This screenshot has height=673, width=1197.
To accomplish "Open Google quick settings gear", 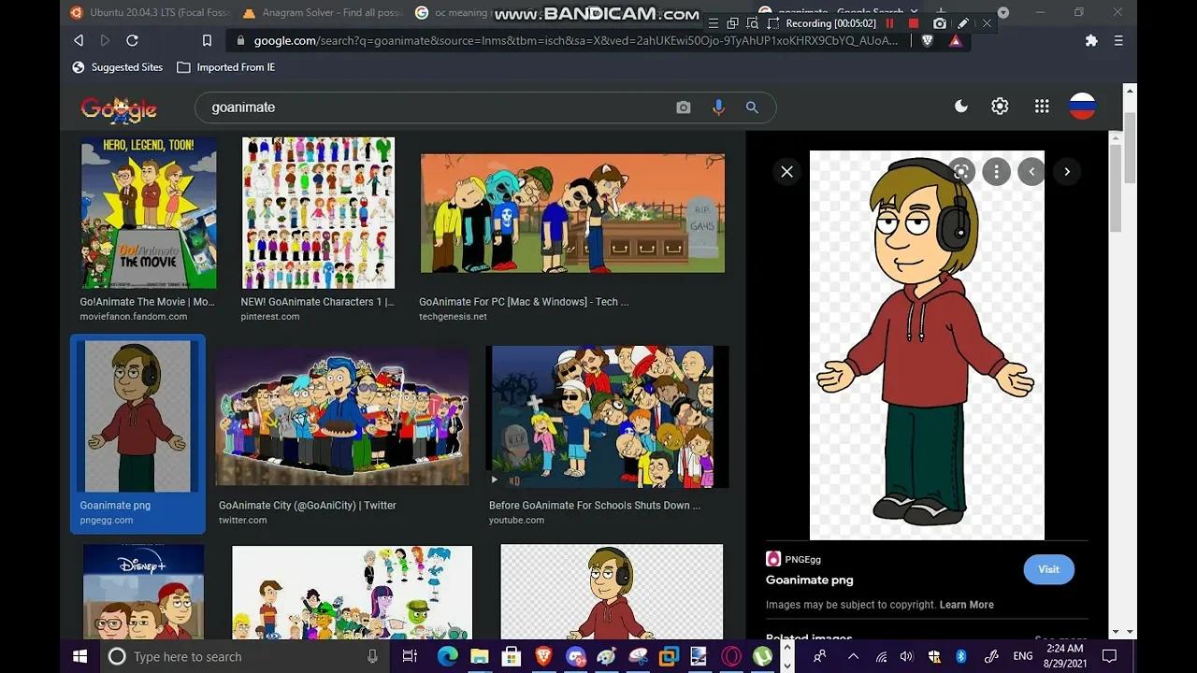I will coord(1000,107).
